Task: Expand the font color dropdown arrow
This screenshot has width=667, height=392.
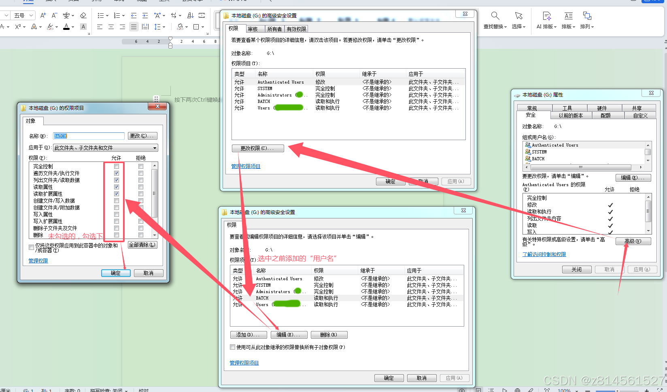Action: tap(73, 27)
